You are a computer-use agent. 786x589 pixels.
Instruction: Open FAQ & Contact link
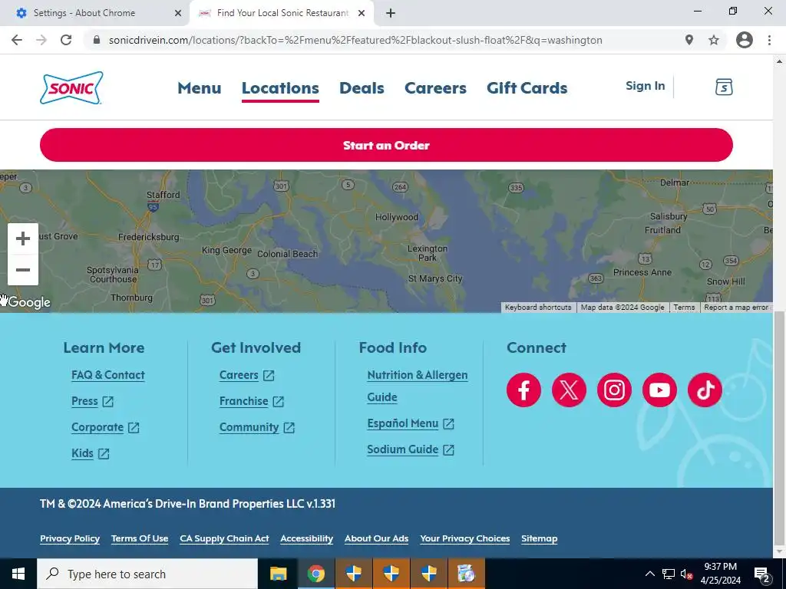[107, 375]
